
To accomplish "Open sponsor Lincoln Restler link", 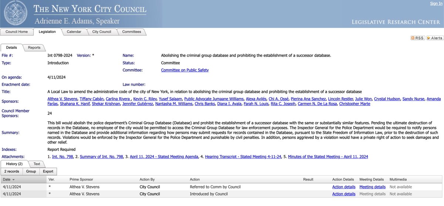I will tap(341, 99).
